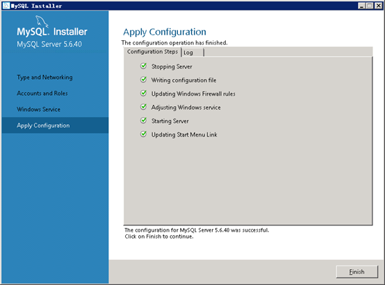
Task: Click the MySQL dolphin logo
Action: click(42, 21)
